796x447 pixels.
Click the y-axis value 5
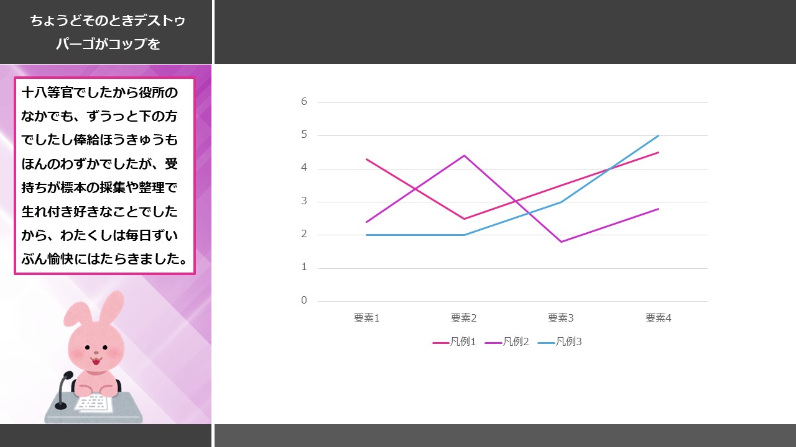(x=304, y=135)
